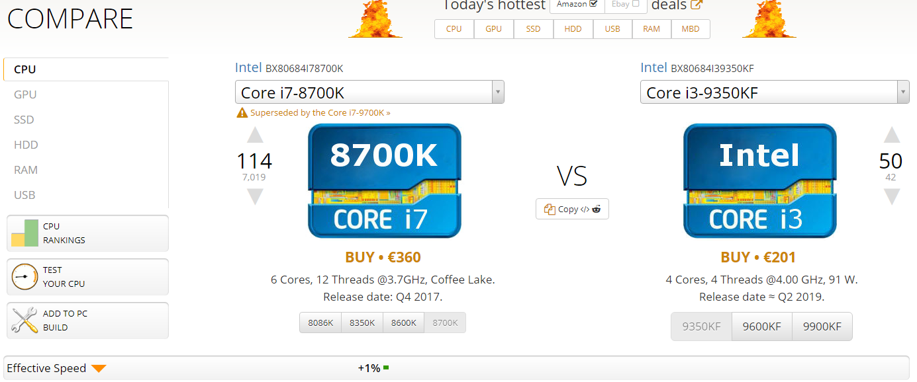The width and height of the screenshot is (917, 382).
Task: Open the CPU Rankings bar chart icon
Action: pos(24,233)
